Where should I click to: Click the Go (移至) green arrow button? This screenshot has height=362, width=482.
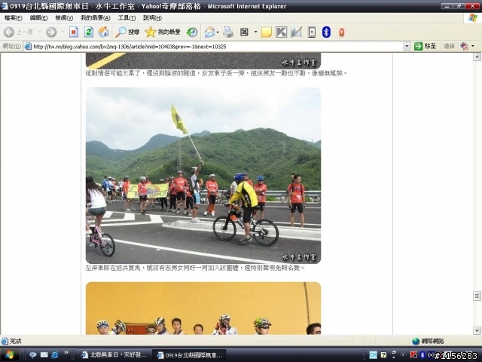tap(426, 46)
